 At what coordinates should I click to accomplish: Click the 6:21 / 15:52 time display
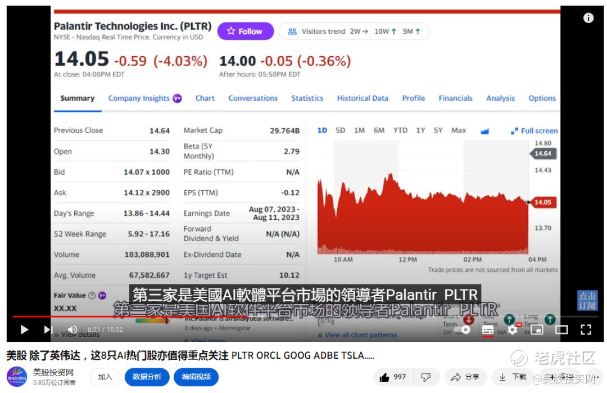(x=105, y=329)
